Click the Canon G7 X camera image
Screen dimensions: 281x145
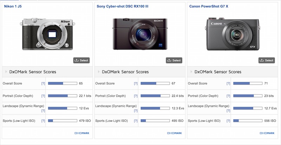coord(233,34)
